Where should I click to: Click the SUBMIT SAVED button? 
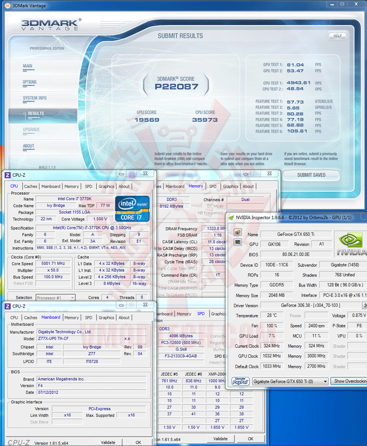click(x=311, y=175)
